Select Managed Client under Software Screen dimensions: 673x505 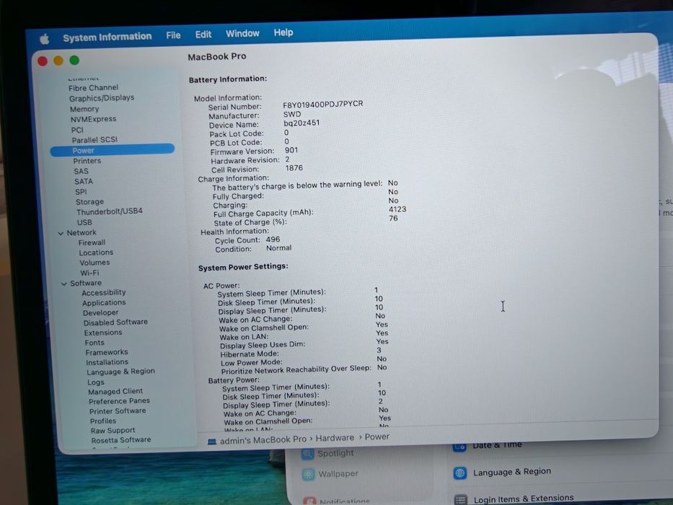tap(115, 391)
